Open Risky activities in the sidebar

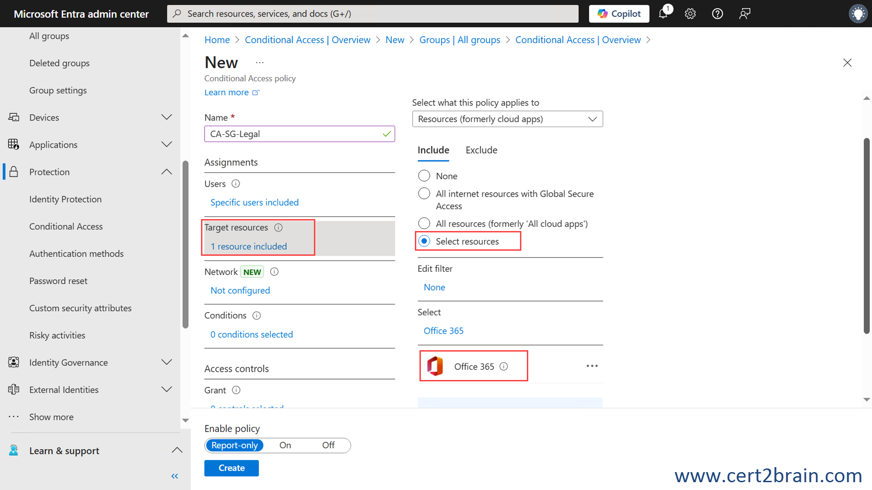57,335
